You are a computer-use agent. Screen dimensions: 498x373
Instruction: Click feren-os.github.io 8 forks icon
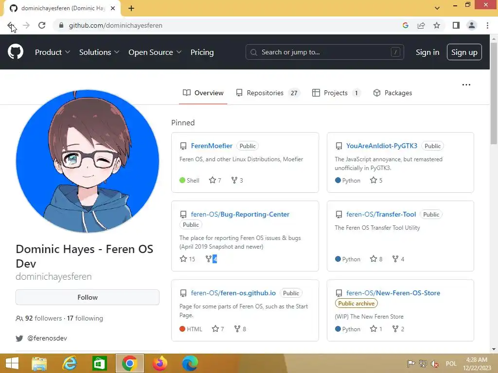[237, 329]
